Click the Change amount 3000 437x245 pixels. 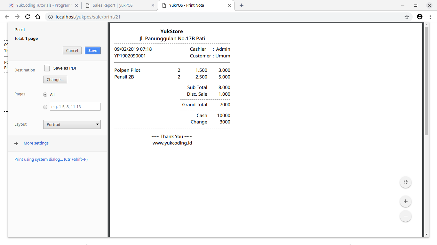click(x=225, y=122)
